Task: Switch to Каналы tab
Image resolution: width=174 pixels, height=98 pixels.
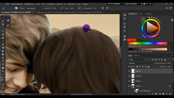Action: 137,56
